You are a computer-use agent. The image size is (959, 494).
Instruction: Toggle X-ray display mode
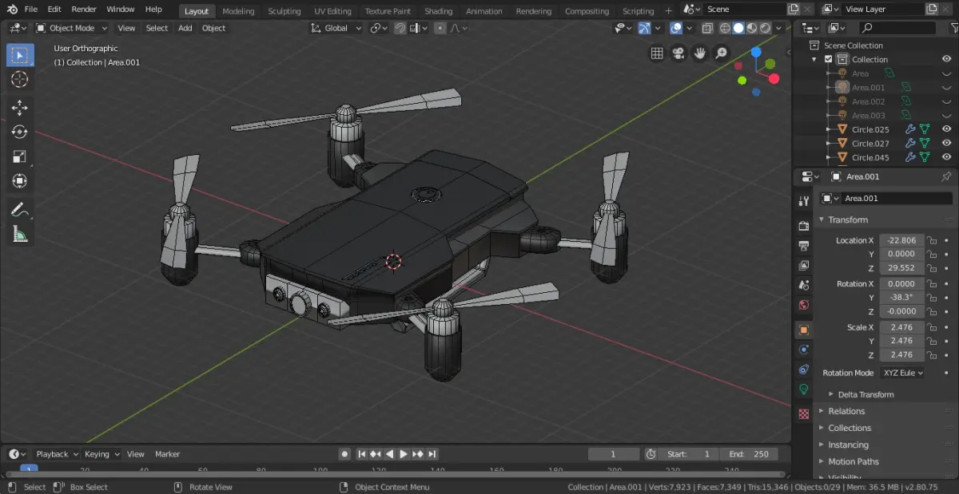pyautogui.click(x=707, y=28)
